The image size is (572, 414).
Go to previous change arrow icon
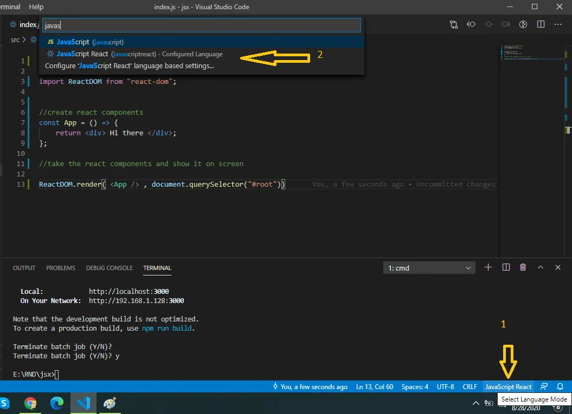(471, 24)
